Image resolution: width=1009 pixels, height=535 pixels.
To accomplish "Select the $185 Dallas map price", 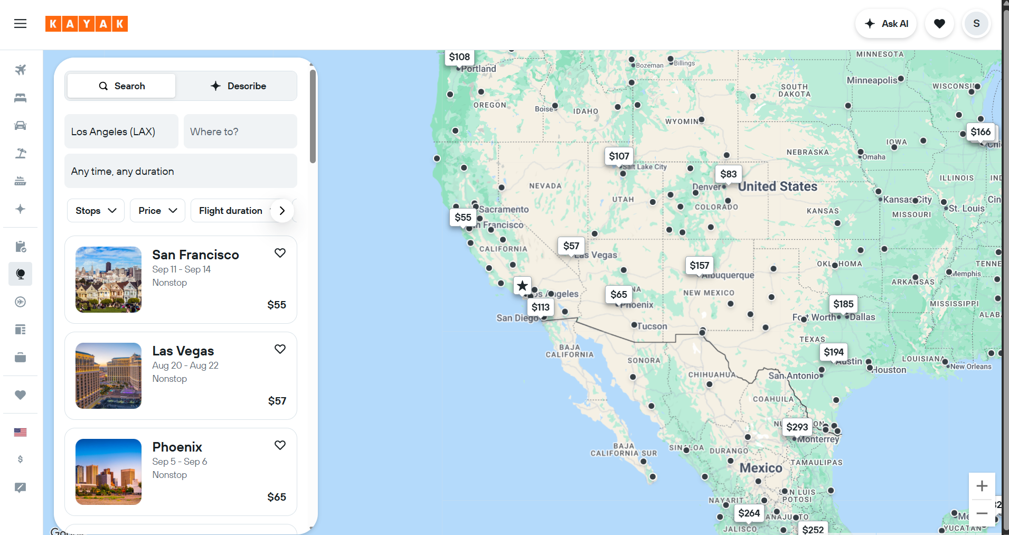I will pyautogui.click(x=843, y=304).
